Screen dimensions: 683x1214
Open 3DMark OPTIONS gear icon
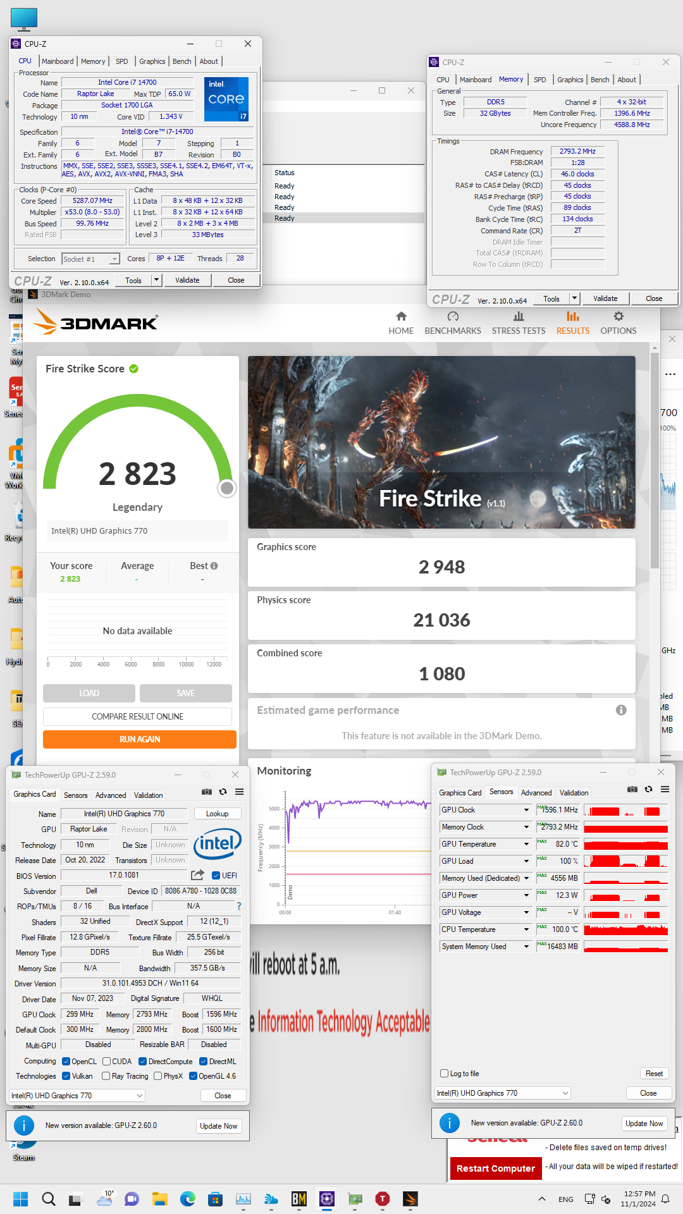(618, 316)
